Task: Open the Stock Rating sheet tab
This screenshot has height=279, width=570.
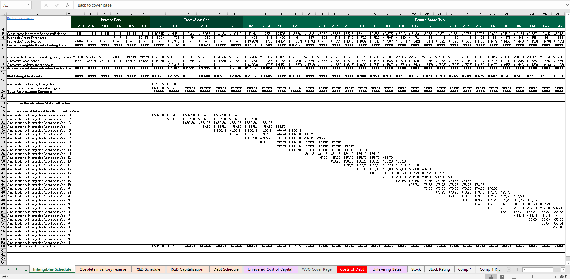Action: 439,269
